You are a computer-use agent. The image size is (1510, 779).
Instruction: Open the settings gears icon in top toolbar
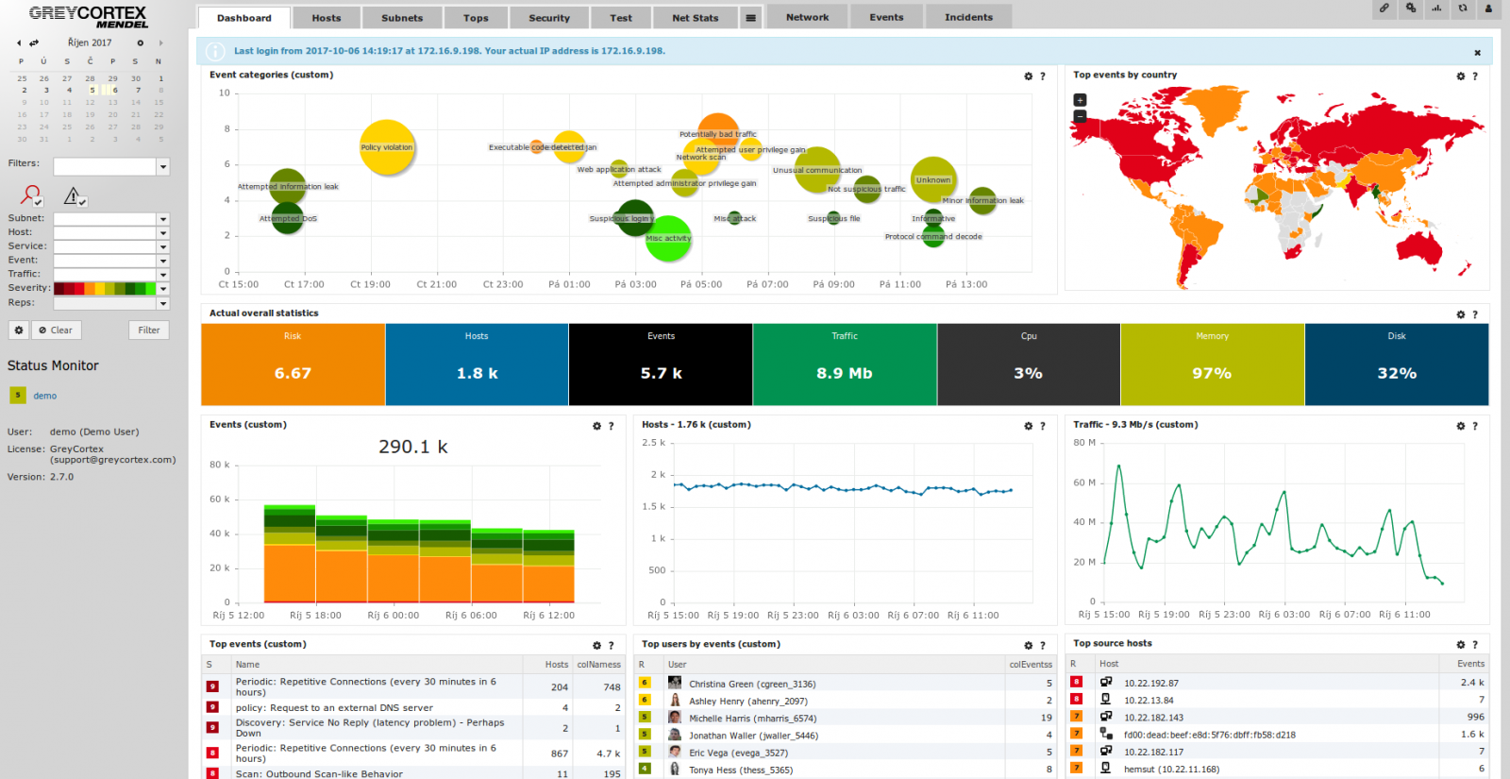pyautogui.click(x=1410, y=8)
